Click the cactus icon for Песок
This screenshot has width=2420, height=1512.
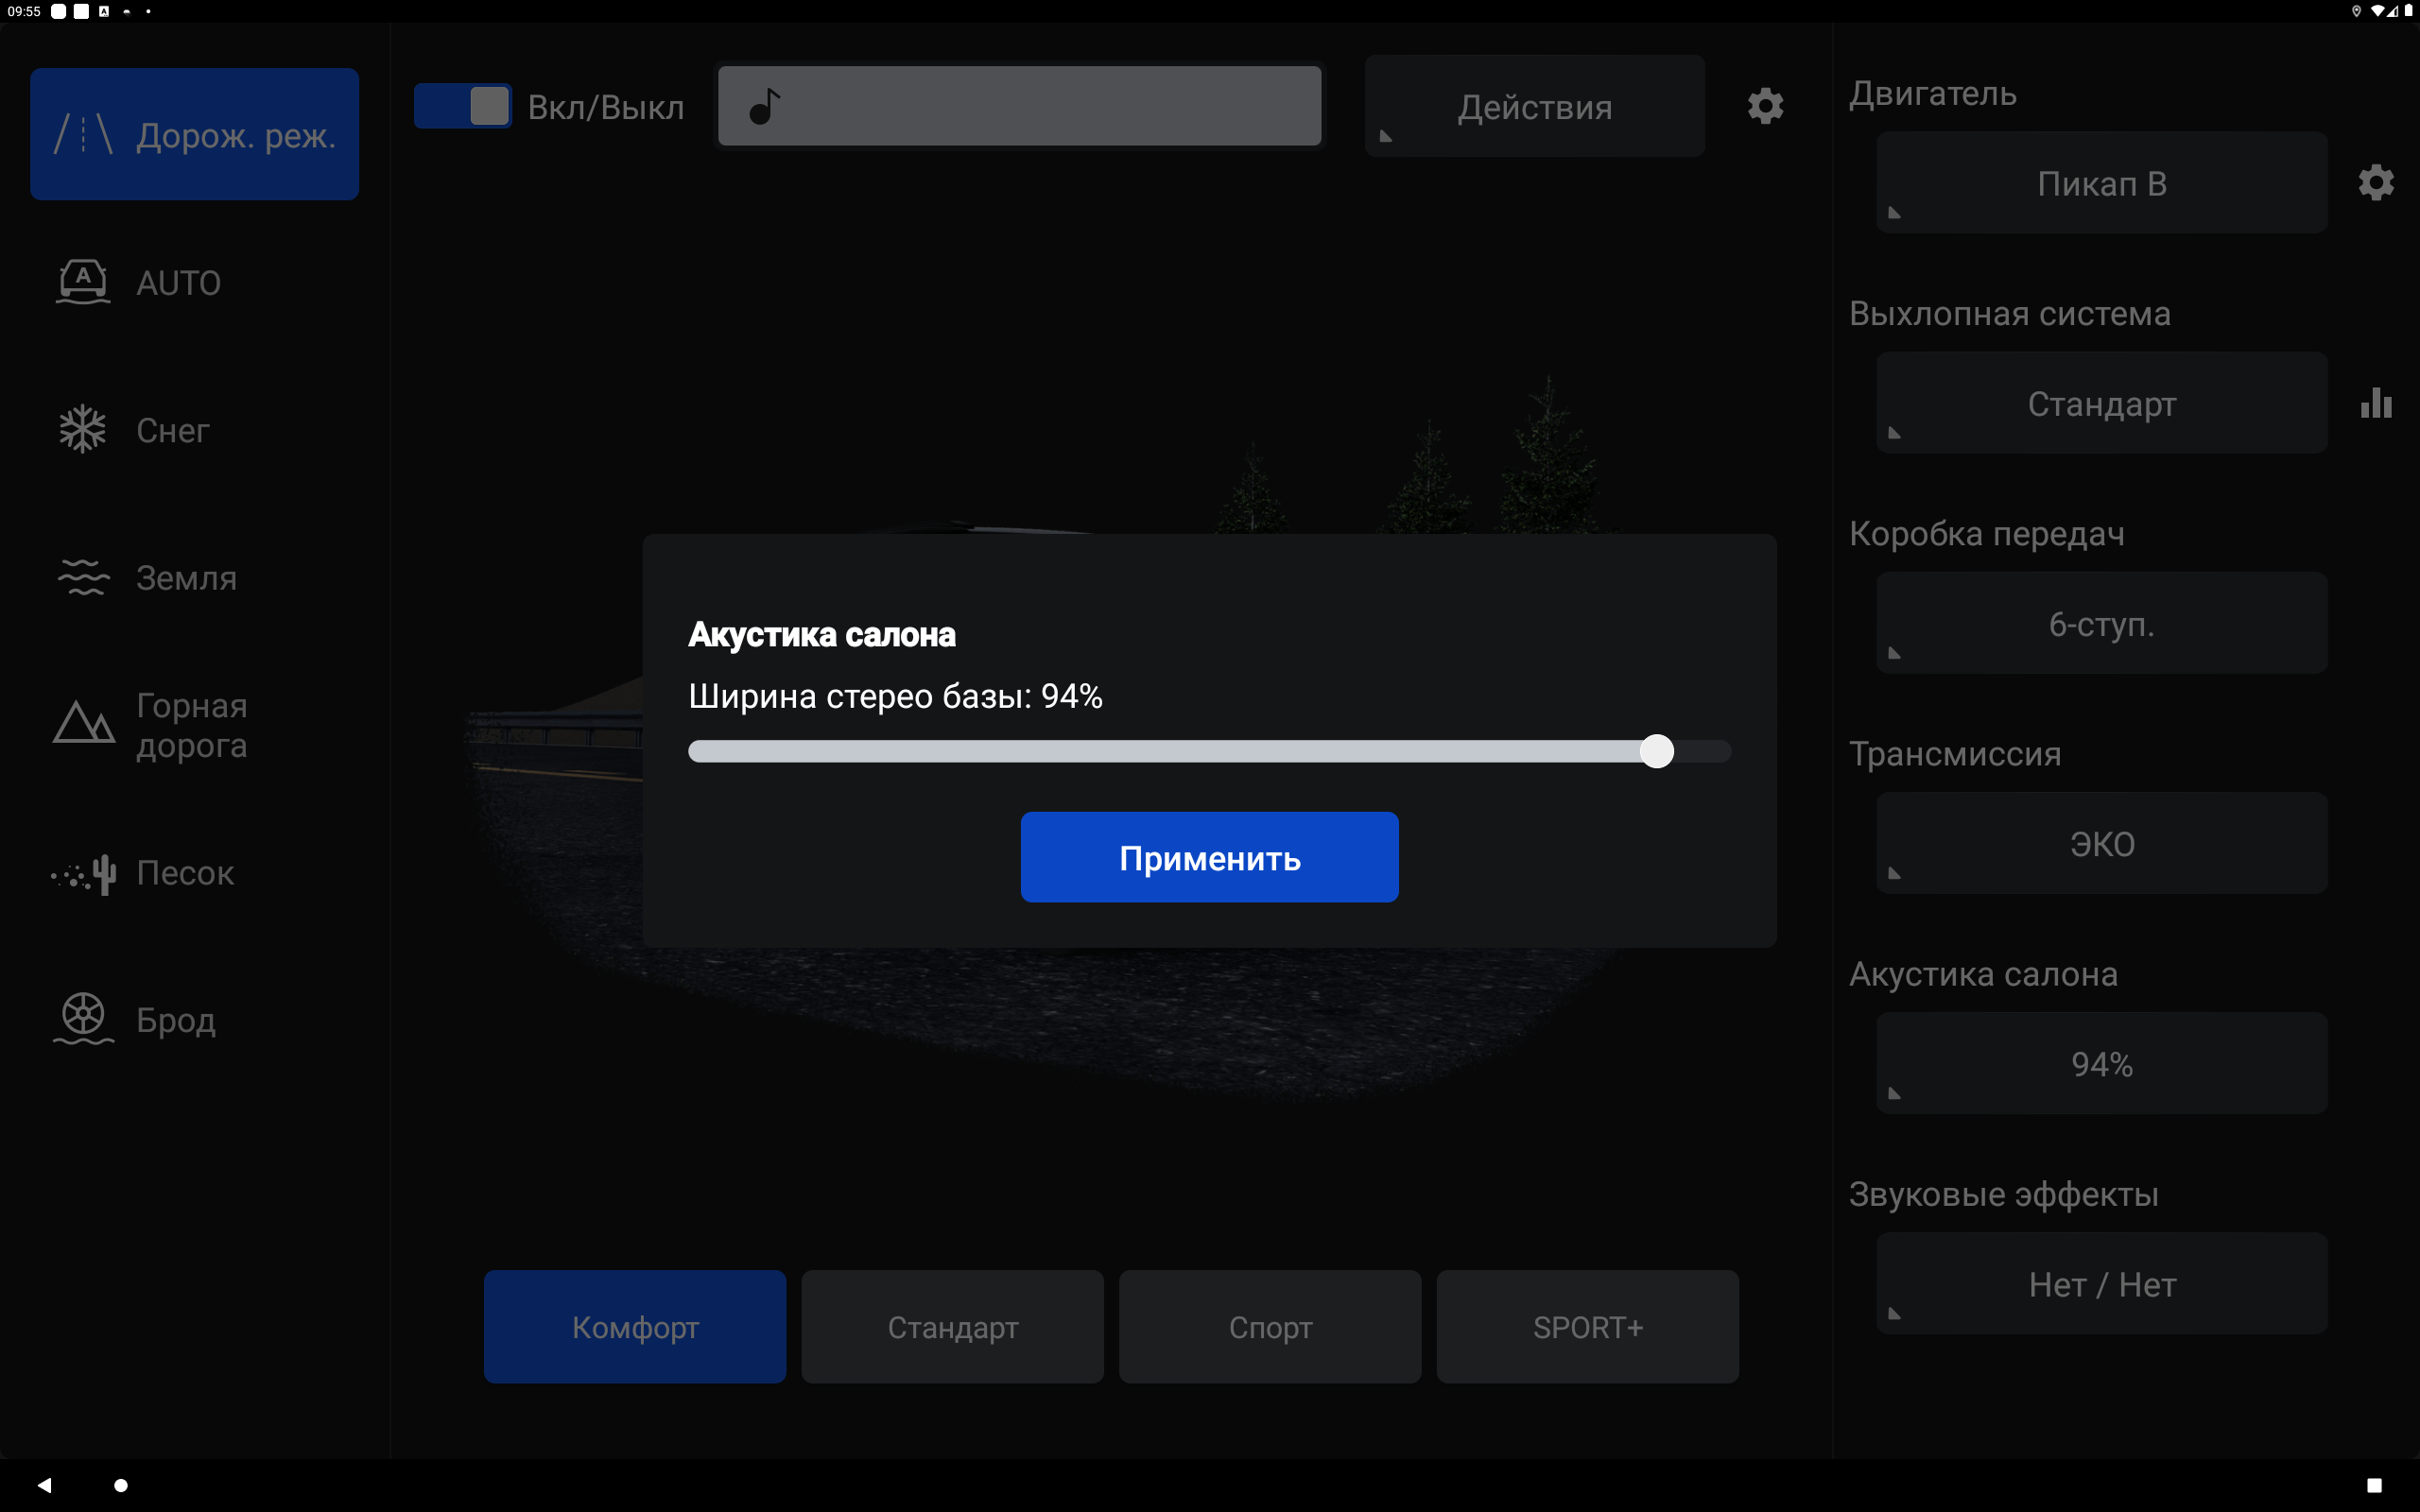[84, 874]
